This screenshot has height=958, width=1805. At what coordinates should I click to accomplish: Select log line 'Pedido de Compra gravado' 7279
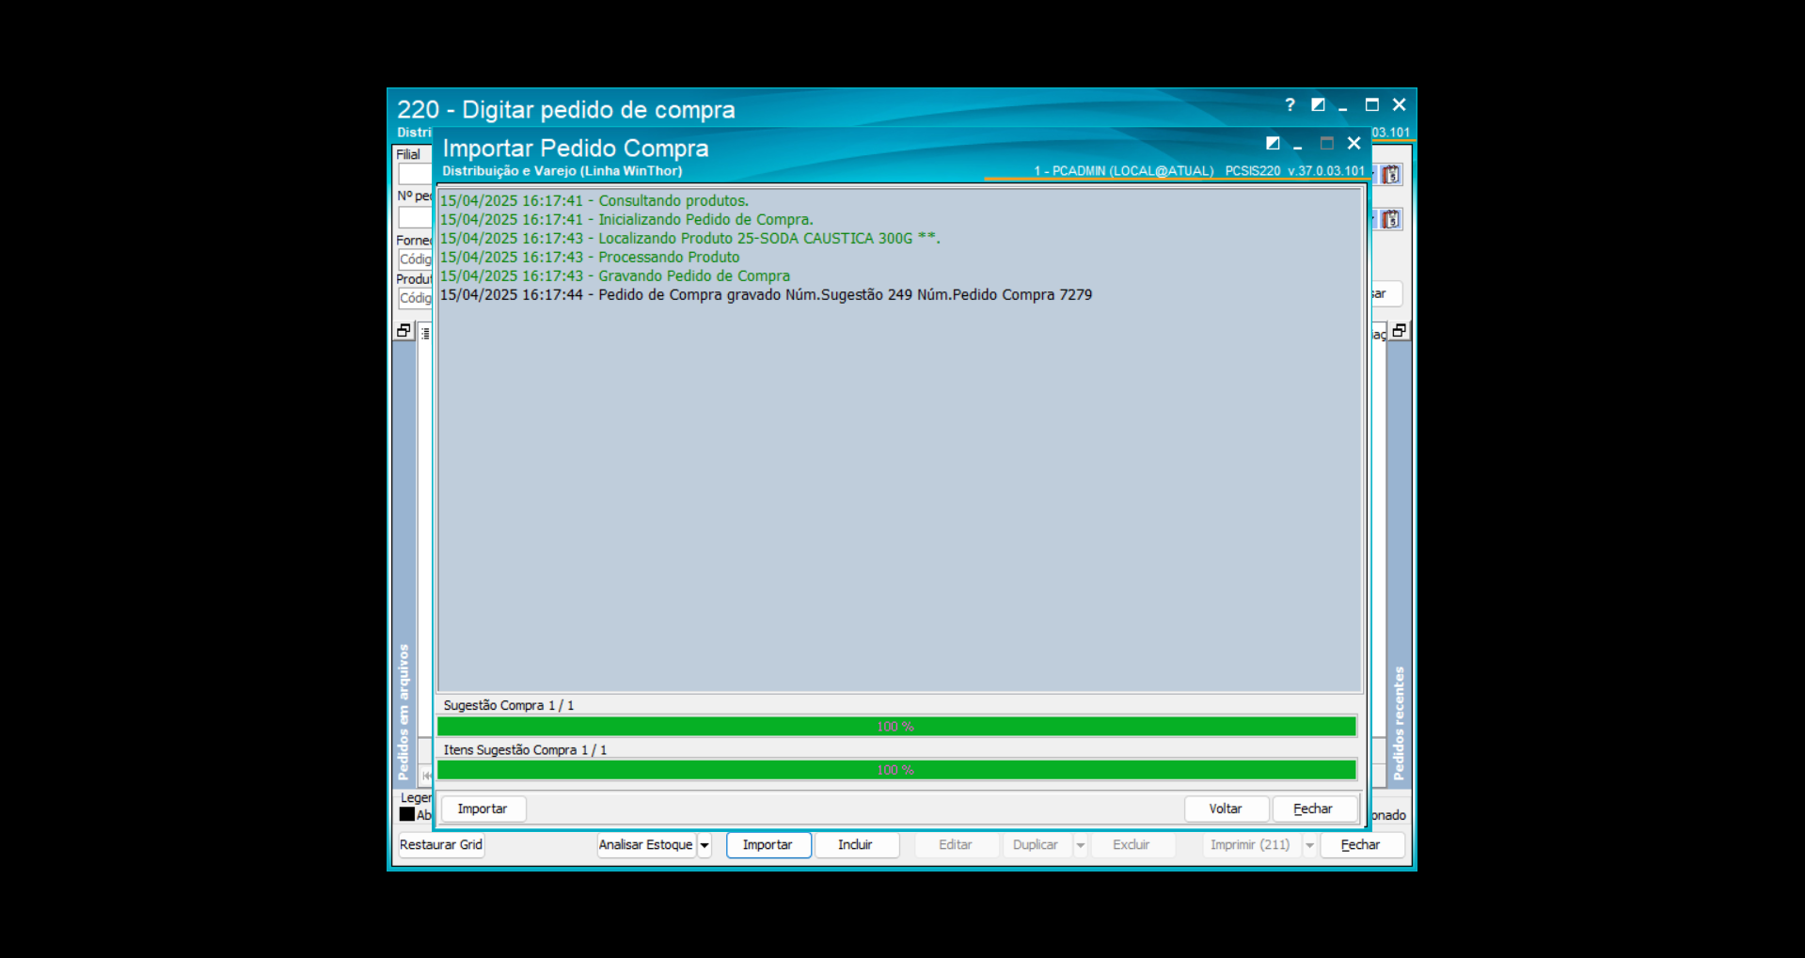click(x=767, y=294)
